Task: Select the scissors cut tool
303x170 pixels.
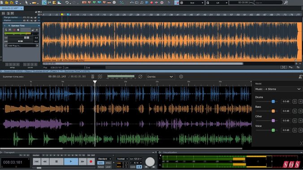Action: click(49, 3)
